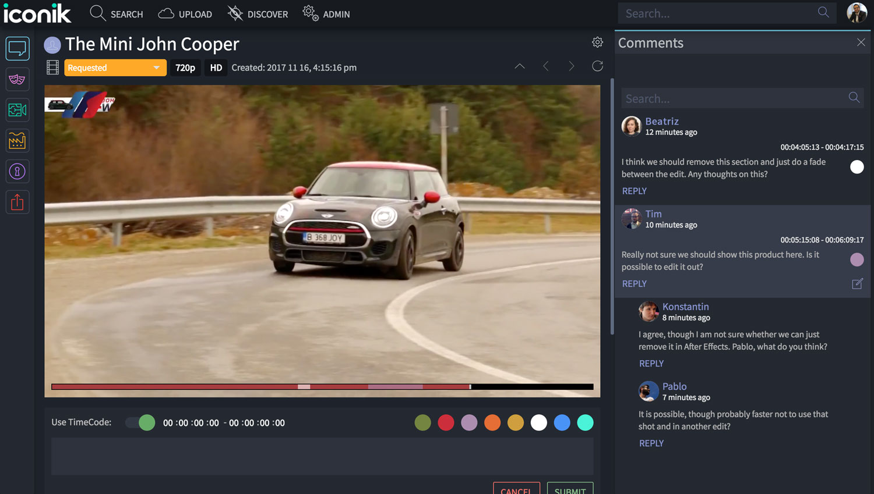Viewport: 874px width, 494px height.
Task: Click the start timecode field
Action: [191, 423]
